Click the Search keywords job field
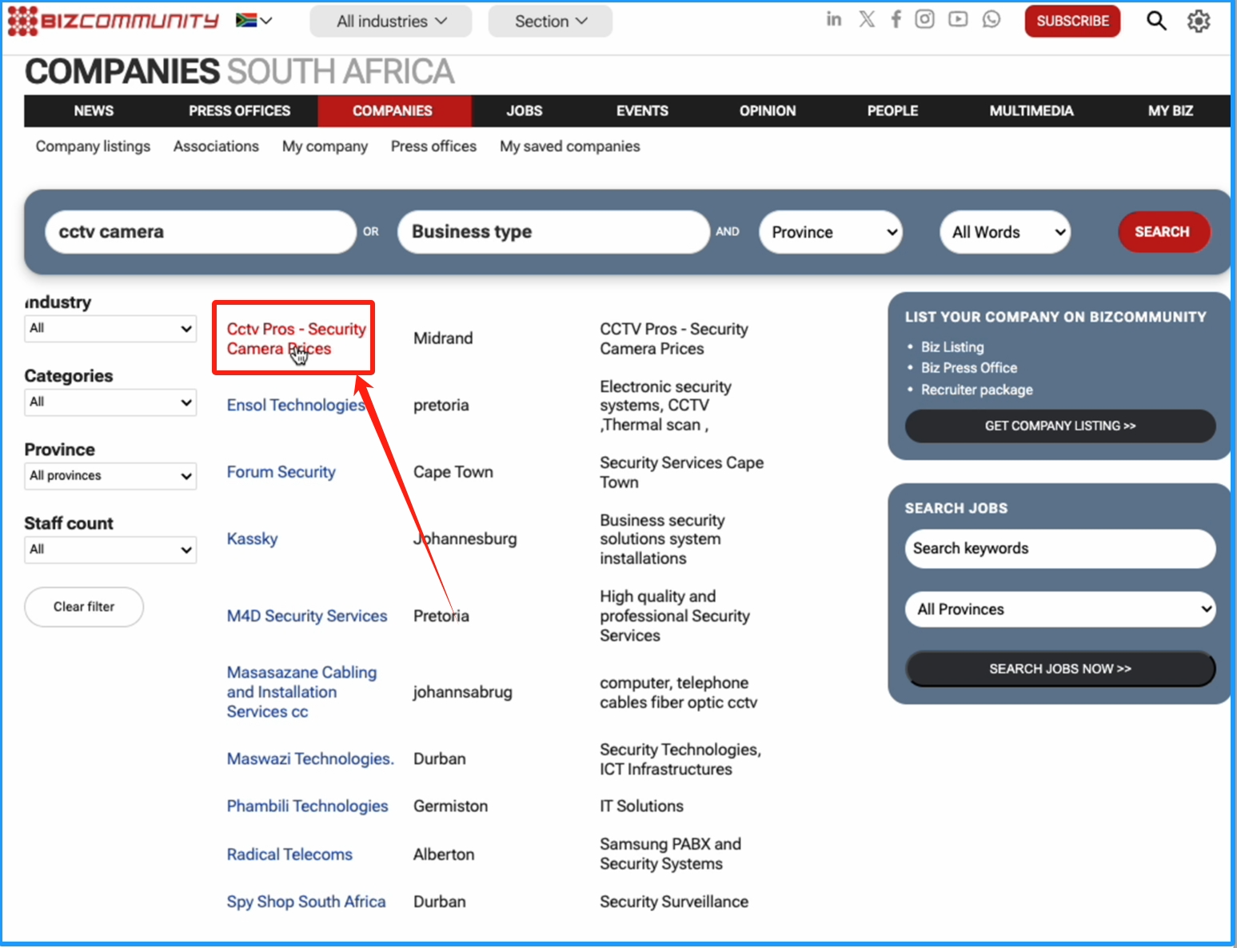The image size is (1237, 948). click(x=1060, y=549)
